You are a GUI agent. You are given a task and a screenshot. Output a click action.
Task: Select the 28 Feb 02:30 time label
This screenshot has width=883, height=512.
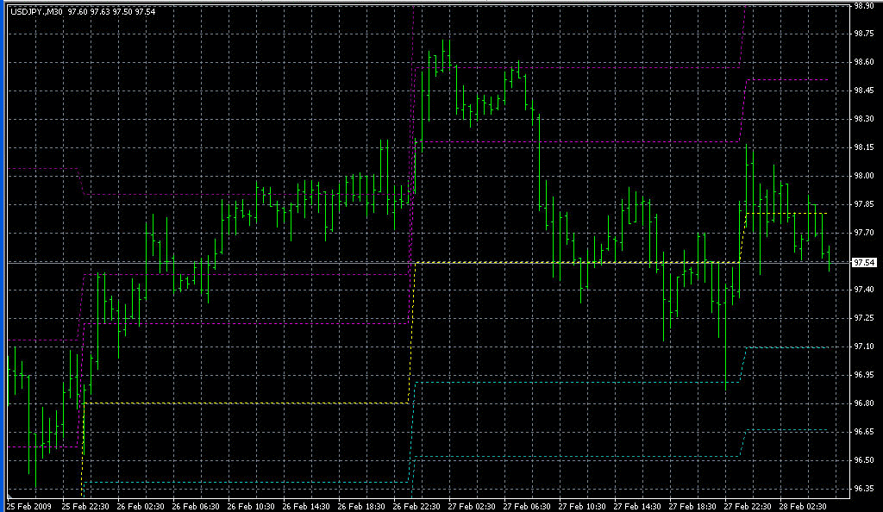[805, 504]
